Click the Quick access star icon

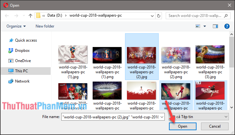[x=11, y=40]
